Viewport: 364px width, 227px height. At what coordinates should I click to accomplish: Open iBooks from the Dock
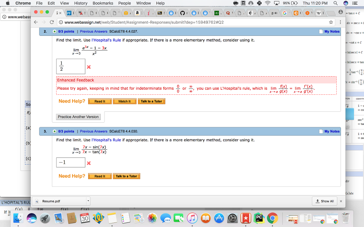[x=206, y=218]
